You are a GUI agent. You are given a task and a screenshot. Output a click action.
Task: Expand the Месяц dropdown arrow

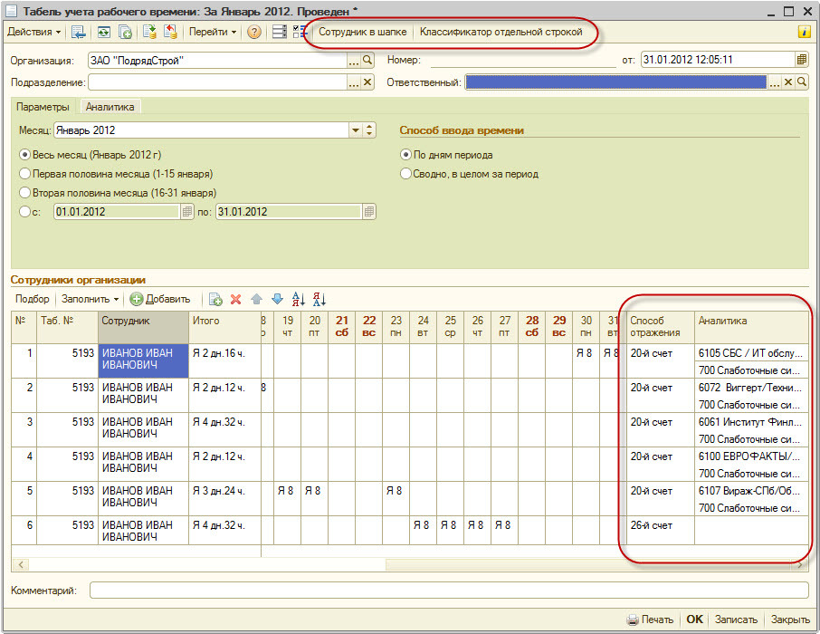[x=356, y=130]
